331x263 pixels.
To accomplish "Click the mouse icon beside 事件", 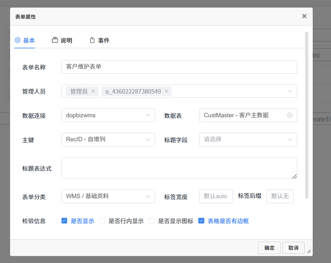I will coord(92,40).
